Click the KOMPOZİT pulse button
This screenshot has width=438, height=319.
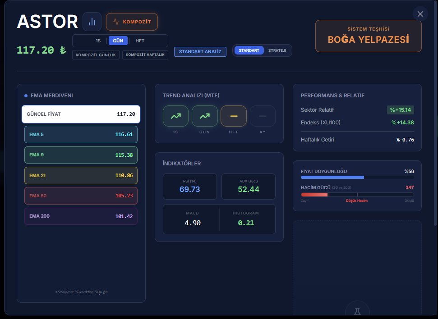pyautogui.click(x=132, y=22)
